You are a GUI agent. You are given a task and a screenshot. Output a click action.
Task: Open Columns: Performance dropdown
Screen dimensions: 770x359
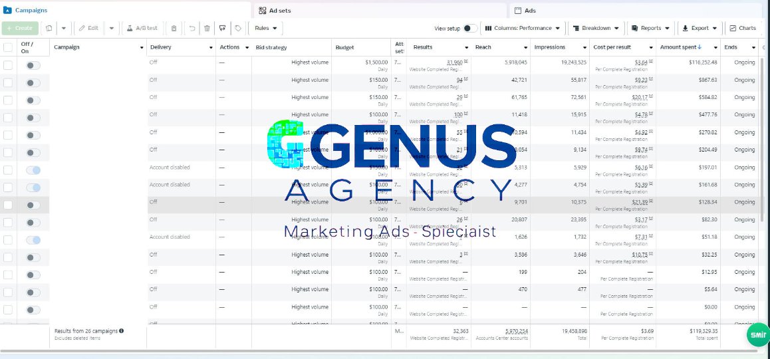click(523, 29)
